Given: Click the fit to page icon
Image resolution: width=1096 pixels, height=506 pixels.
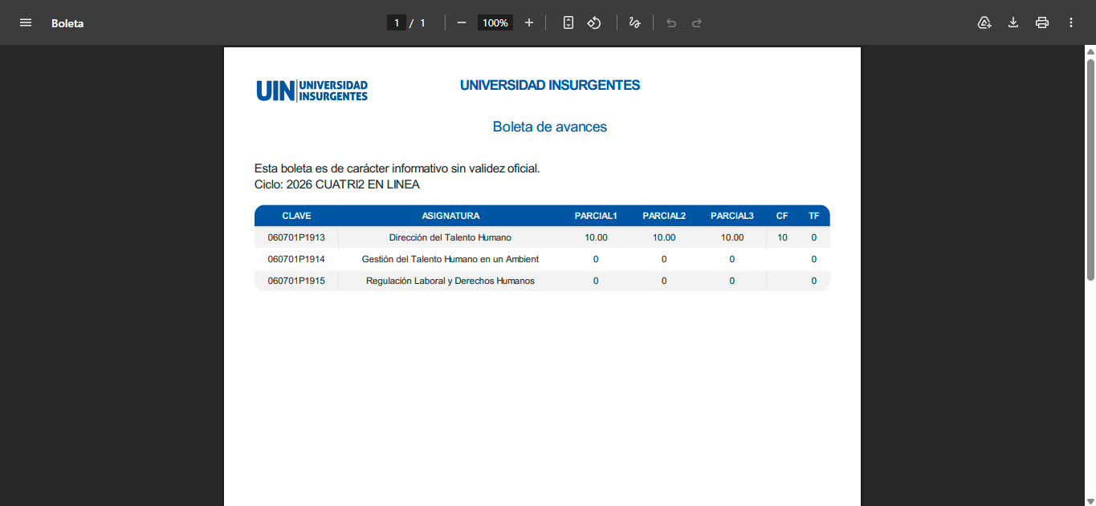Looking at the screenshot, I should point(568,22).
